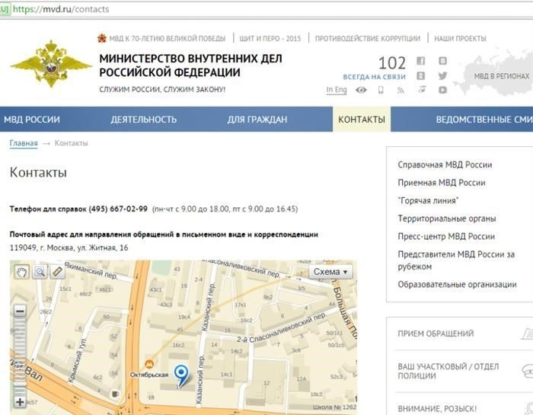
Task: Open the Facebook social icon
Action: [420, 61]
